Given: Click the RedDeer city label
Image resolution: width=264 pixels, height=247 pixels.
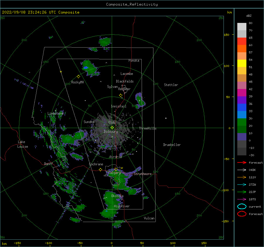Looking at the screenshot, I should click(x=124, y=89).
